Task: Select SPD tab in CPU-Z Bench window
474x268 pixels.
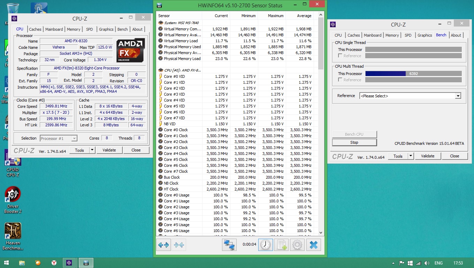Action: click(408, 35)
